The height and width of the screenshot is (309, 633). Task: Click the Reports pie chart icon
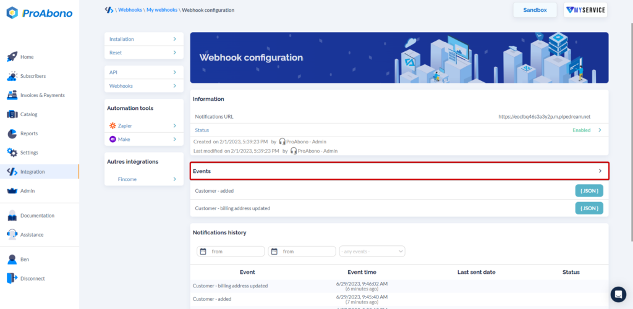point(12,133)
